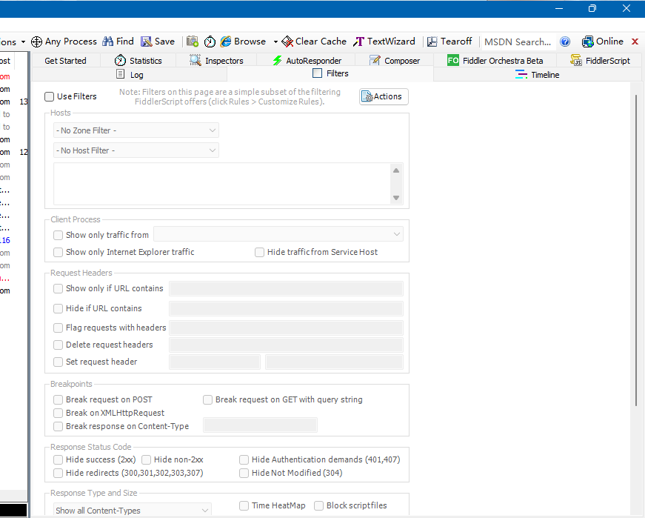Viewport: 645px width, 518px height.
Task: Click the AutoResponder lightning icon
Action: coord(277,61)
